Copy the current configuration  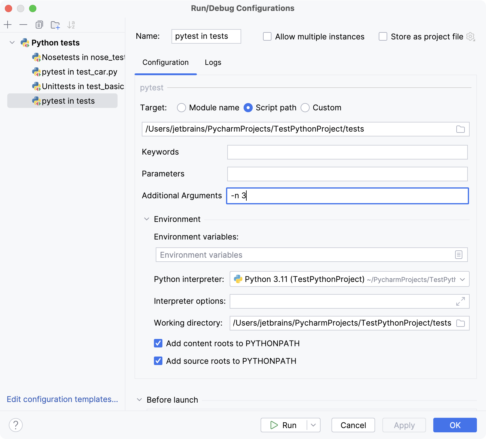[39, 25]
